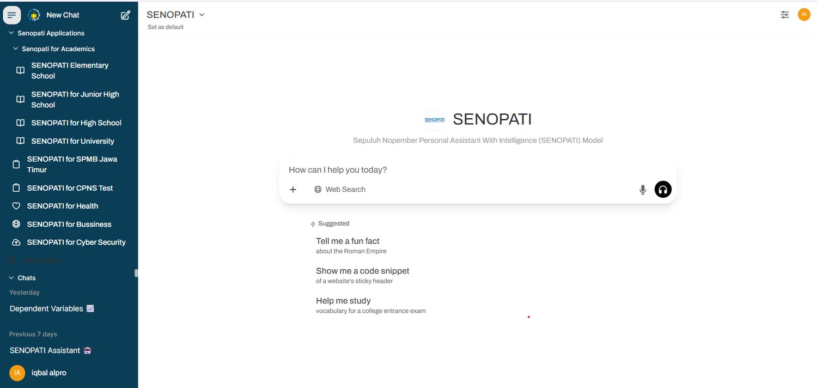Click the book icon beside SENOPATI for High School
Screen dimensions: 817x388
coord(20,123)
